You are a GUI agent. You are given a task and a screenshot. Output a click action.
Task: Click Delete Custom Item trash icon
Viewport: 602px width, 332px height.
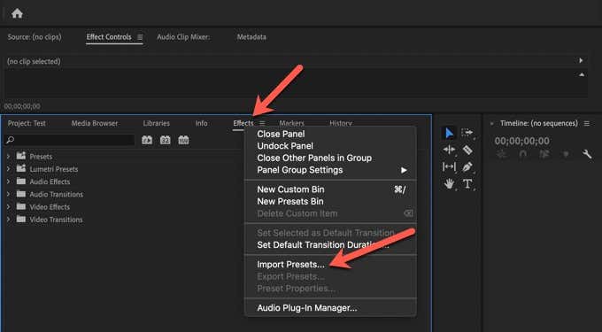click(x=408, y=213)
